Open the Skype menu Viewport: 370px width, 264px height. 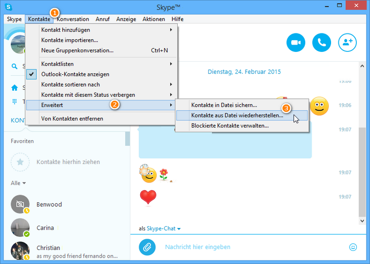point(14,19)
